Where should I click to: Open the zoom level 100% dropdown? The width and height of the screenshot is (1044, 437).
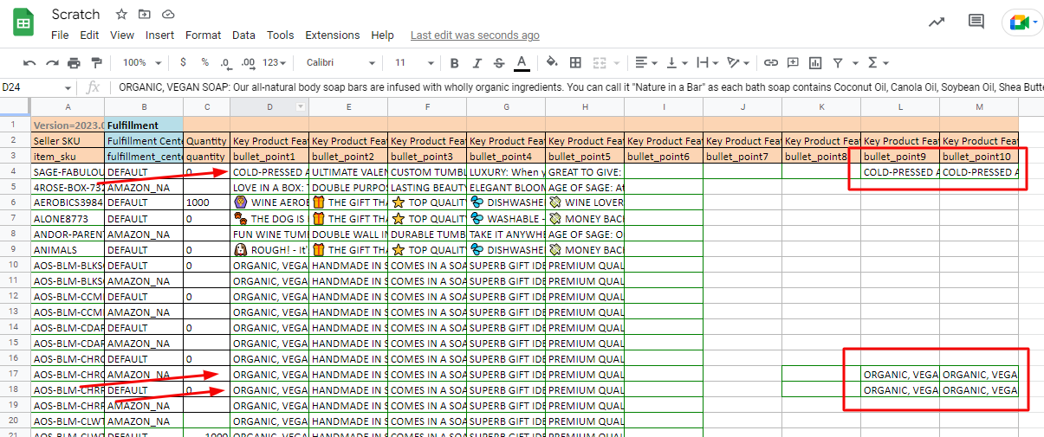(140, 63)
